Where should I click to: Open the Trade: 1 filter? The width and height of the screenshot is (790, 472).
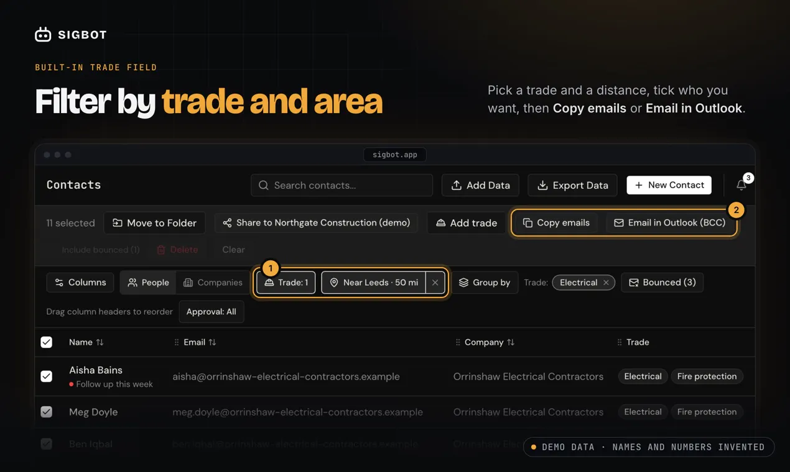pos(286,283)
